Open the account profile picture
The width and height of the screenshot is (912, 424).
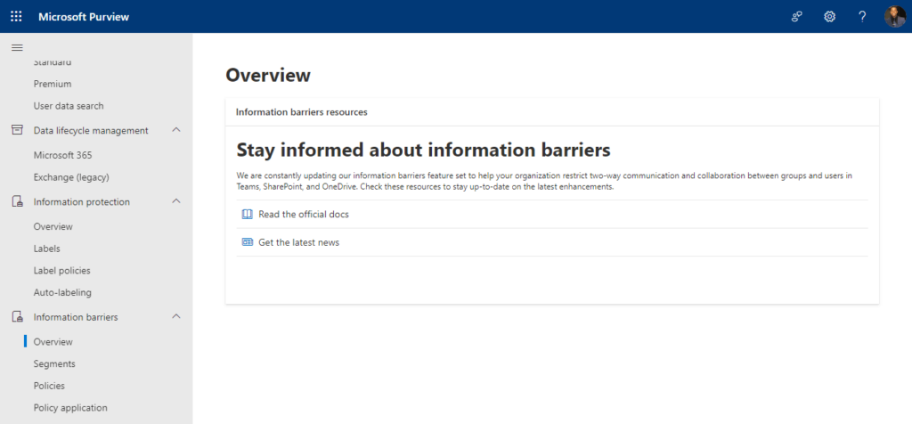[x=895, y=16]
